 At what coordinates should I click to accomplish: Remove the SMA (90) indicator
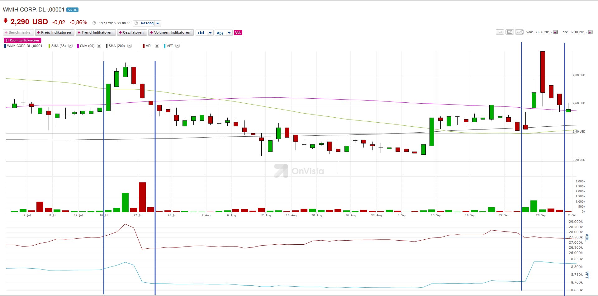coord(99,46)
